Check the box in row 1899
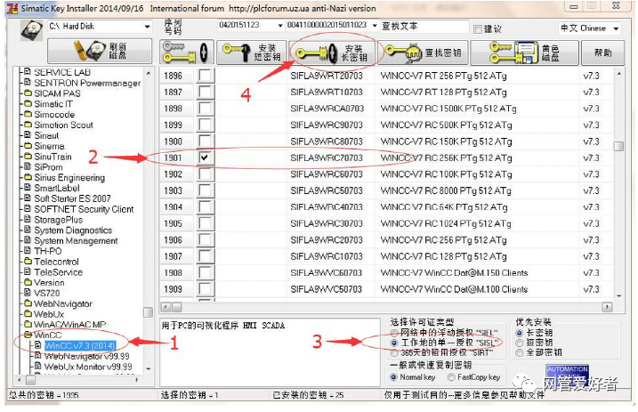 [x=205, y=125]
